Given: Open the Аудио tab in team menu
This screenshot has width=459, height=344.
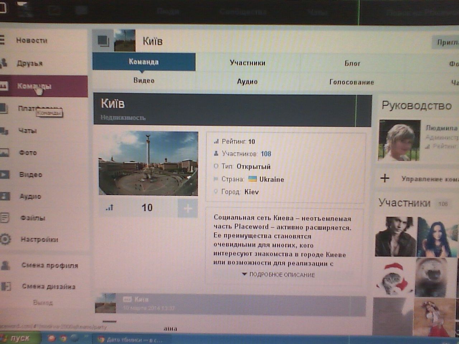Looking at the screenshot, I should tap(247, 82).
